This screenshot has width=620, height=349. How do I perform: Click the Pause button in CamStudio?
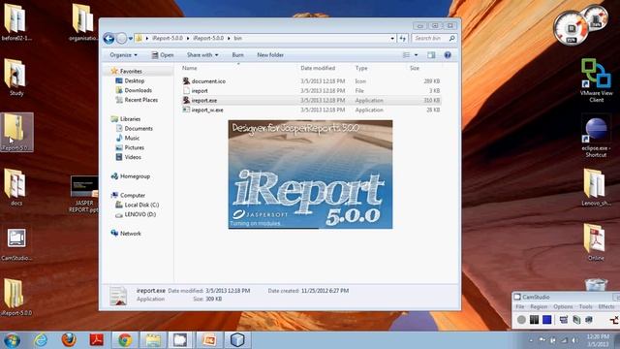[x=534, y=320]
